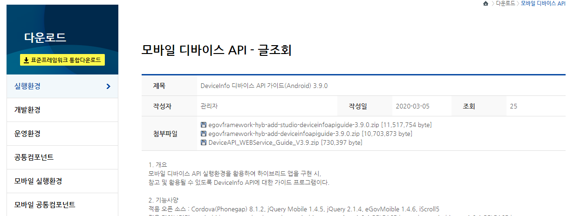Open 공통컴포넌트 from the sidebar
574x216 pixels.
click(x=34, y=157)
